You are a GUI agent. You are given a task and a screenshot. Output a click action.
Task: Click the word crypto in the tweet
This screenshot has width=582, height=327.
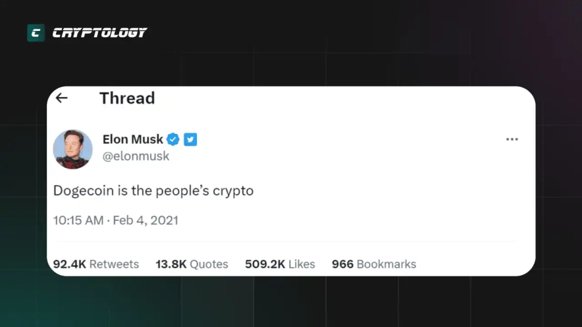(x=232, y=191)
